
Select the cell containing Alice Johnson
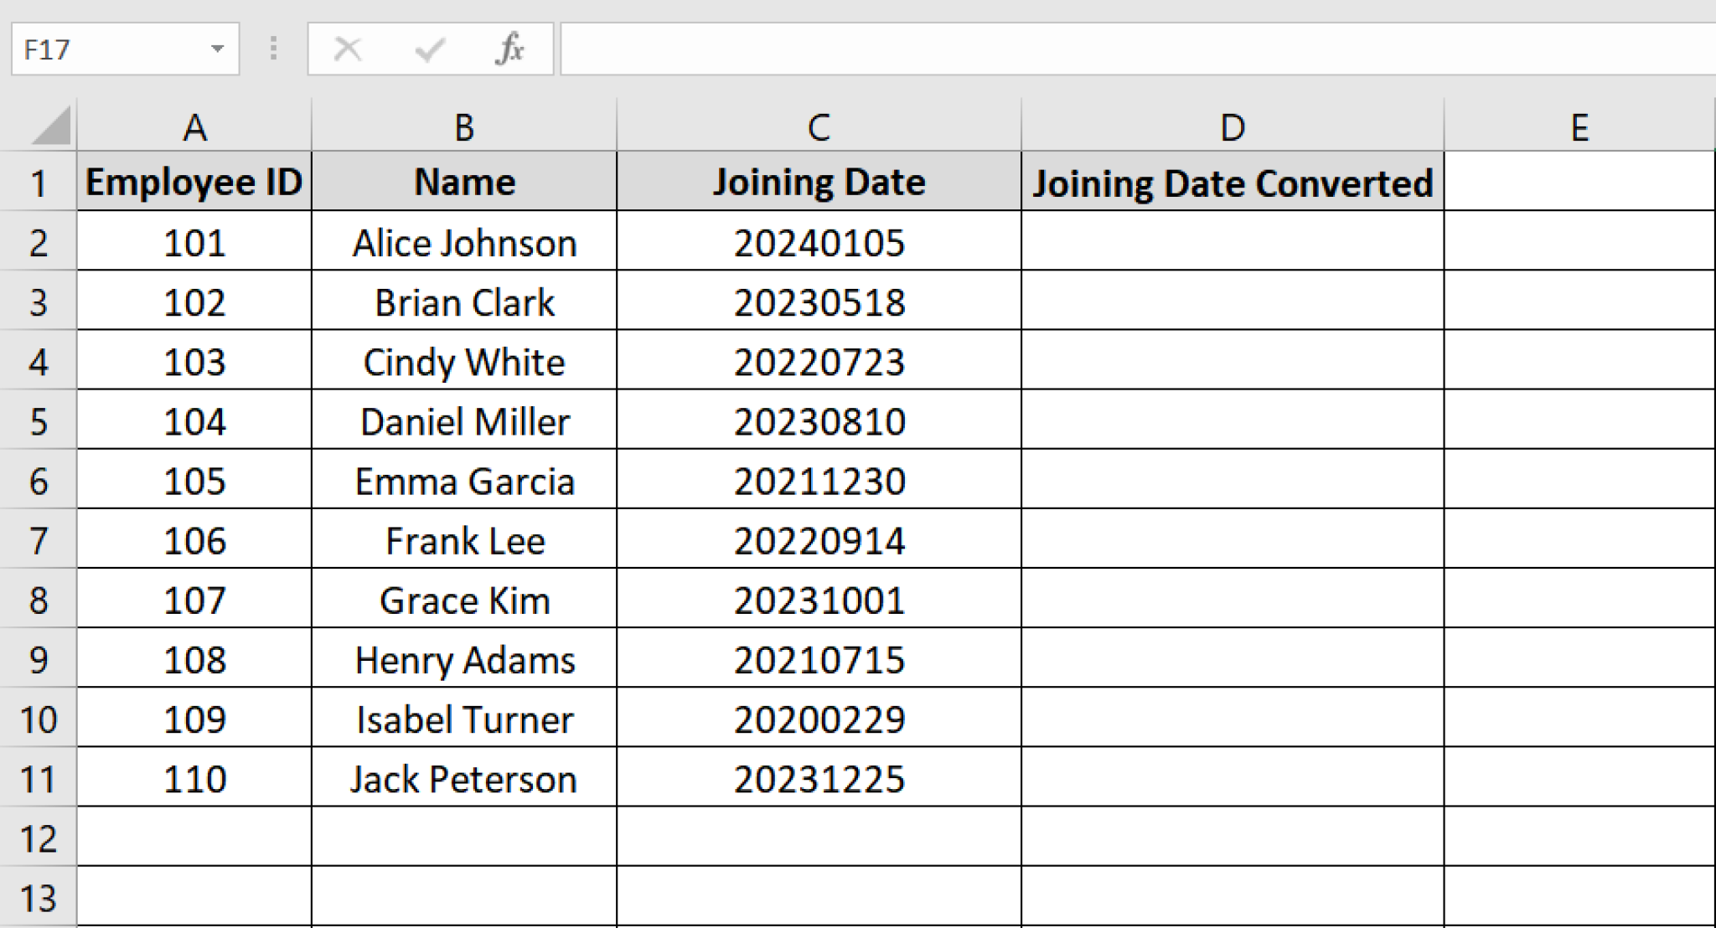pyautogui.click(x=463, y=242)
